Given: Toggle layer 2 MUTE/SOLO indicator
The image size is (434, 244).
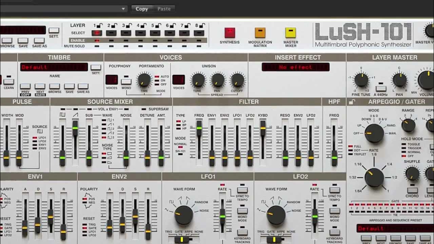Looking at the screenshot, I should 111,46.
